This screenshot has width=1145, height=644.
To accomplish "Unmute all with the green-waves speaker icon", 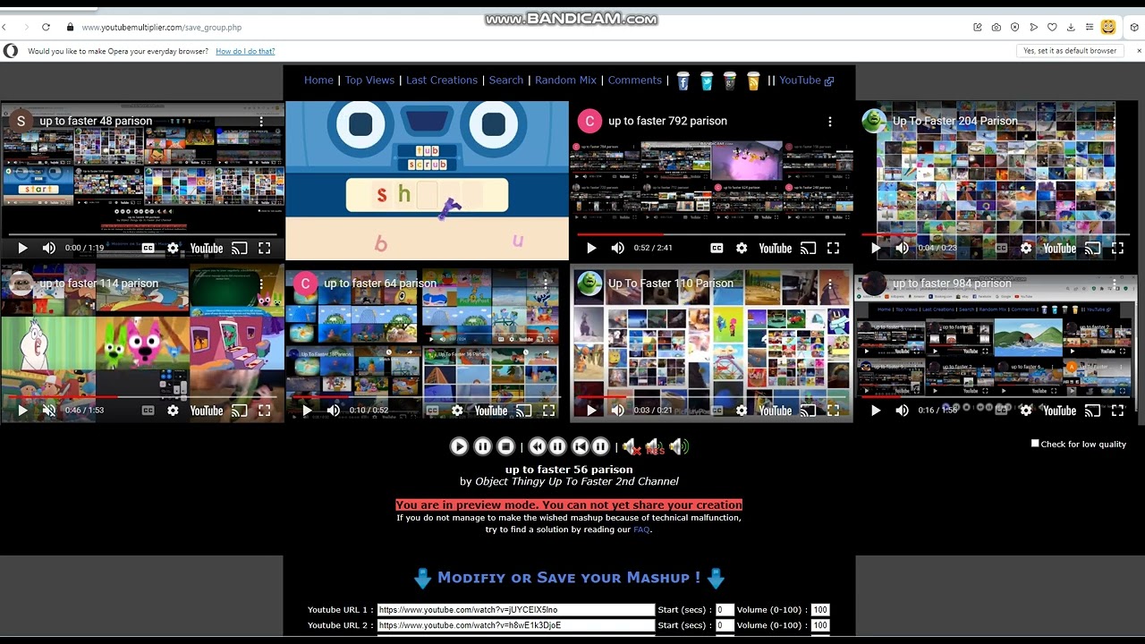I will pyautogui.click(x=679, y=446).
